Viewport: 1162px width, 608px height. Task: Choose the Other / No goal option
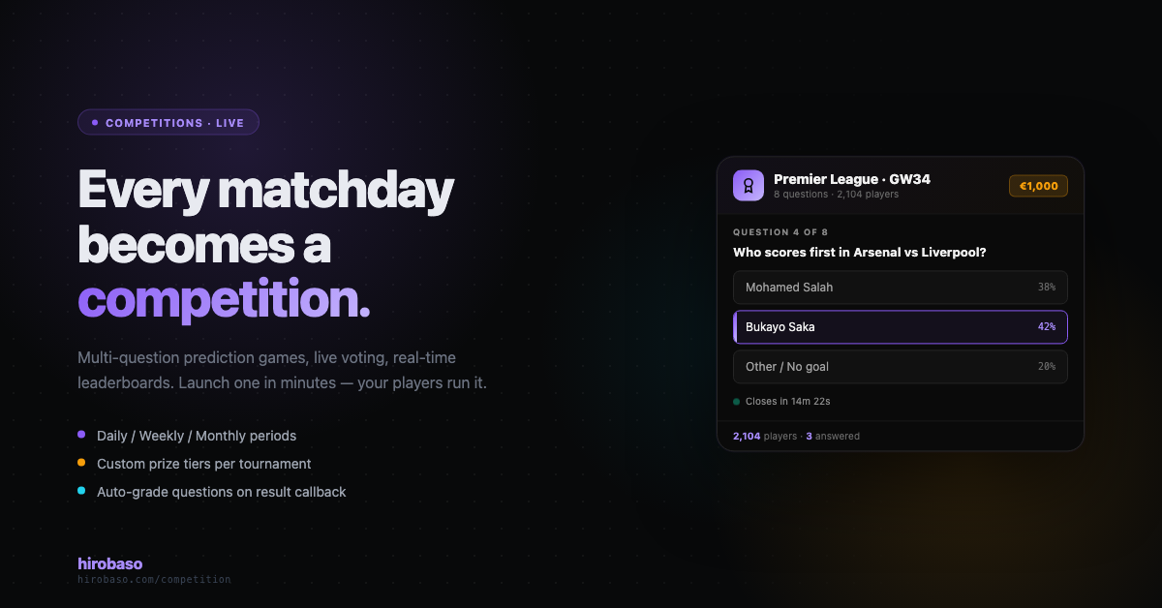coord(901,367)
